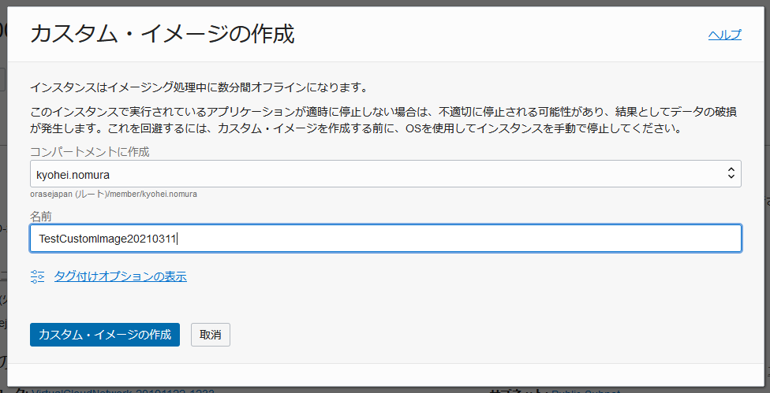Click the tagging options sliders icon
The height and width of the screenshot is (393, 770).
click(x=37, y=277)
